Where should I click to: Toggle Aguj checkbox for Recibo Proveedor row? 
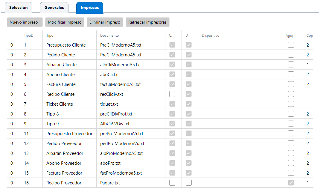[x=291, y=183]
